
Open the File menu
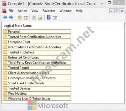(x=11, y=11)
